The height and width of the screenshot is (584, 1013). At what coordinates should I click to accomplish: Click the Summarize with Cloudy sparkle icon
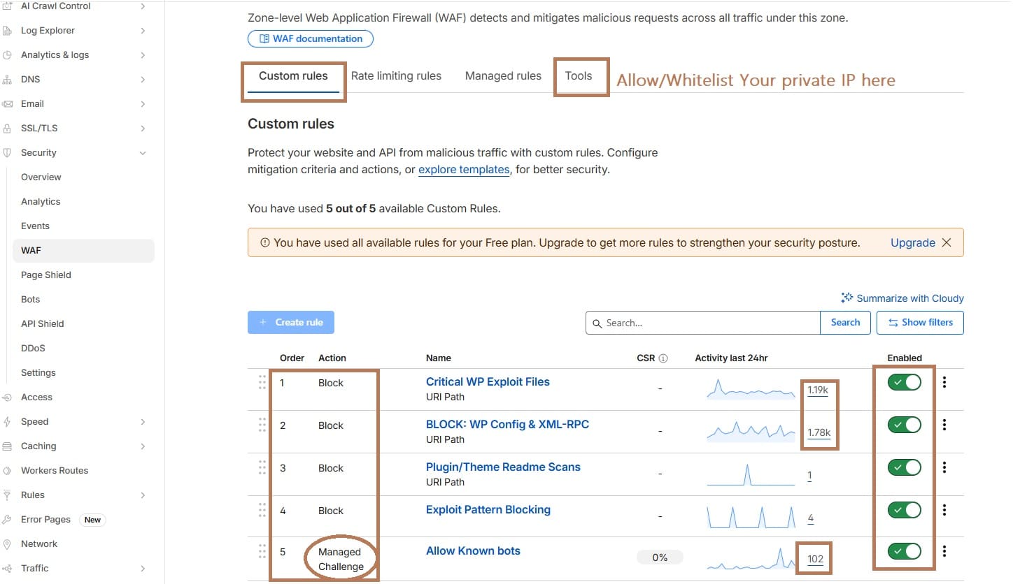847,298
